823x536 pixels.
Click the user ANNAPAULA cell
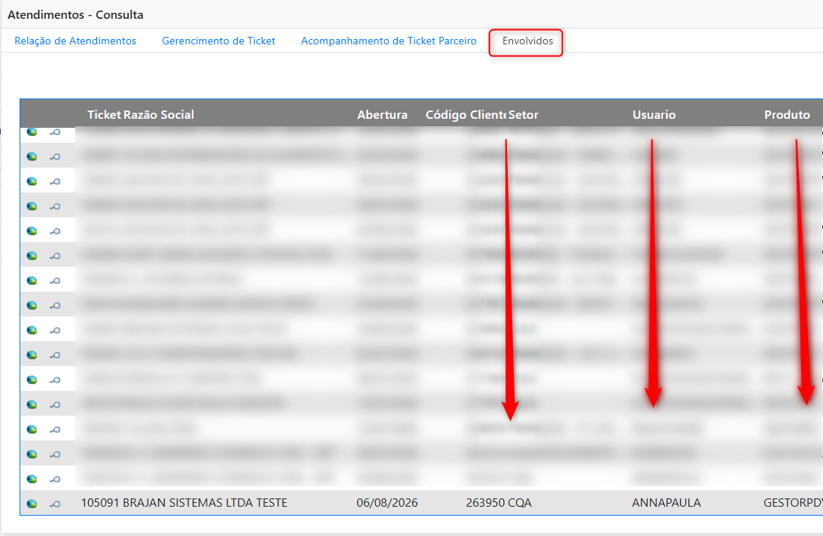(x=667, y=503)
